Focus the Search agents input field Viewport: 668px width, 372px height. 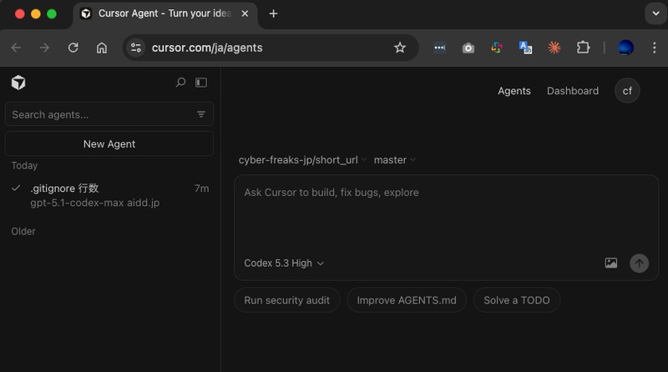[x=109, y=114]
